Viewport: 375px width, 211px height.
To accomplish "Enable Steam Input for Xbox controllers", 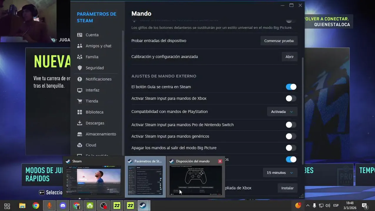I will 291,98.
